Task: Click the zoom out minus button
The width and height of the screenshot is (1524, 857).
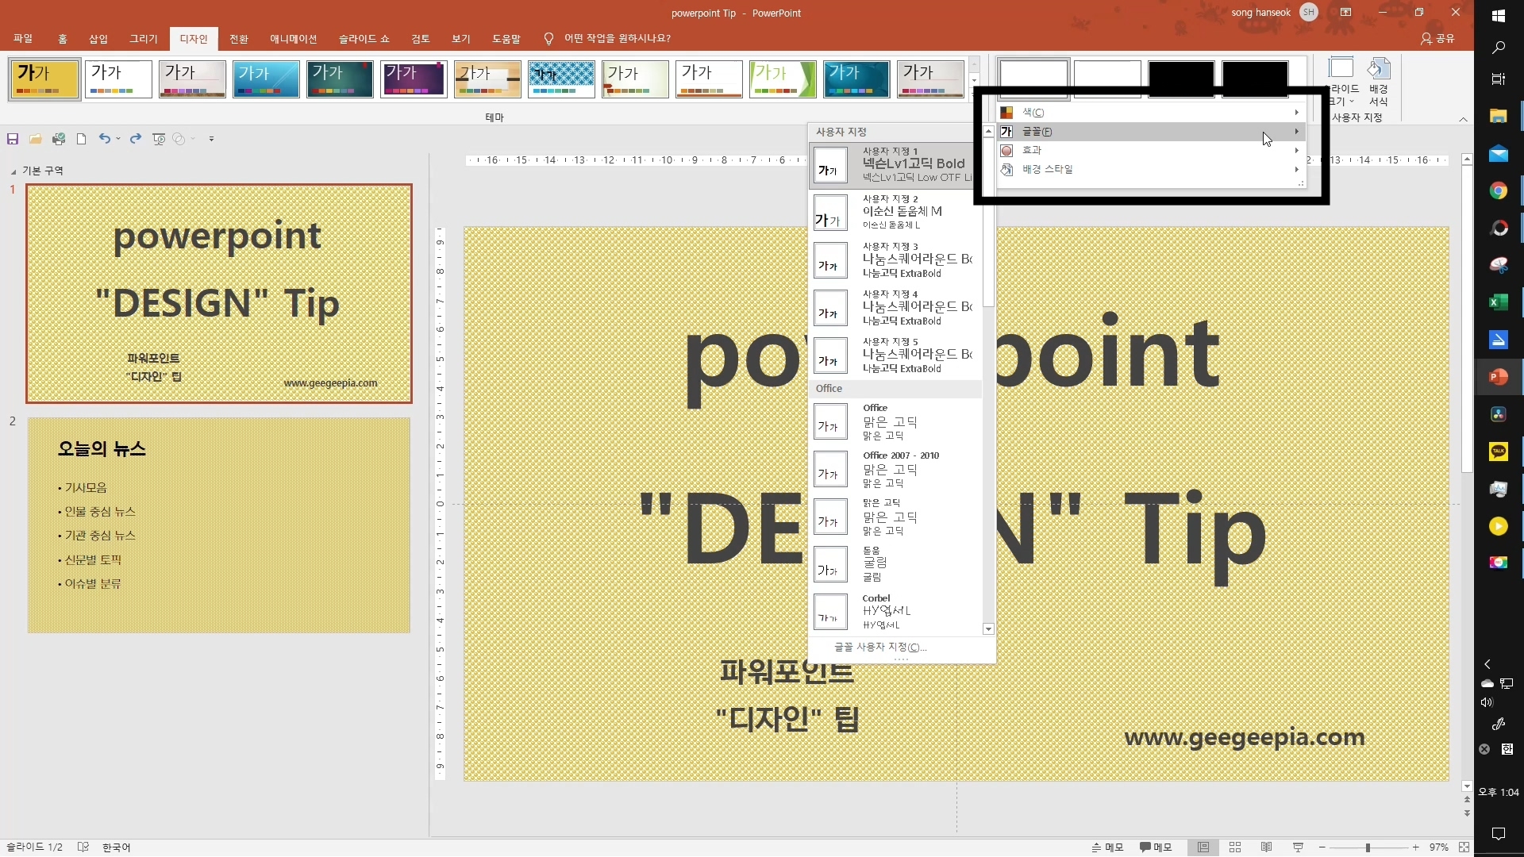Action: click(1322, 847)
